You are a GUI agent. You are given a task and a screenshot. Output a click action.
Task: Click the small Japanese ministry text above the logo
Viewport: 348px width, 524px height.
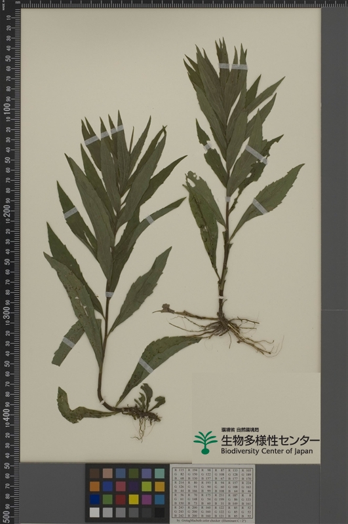240,430
